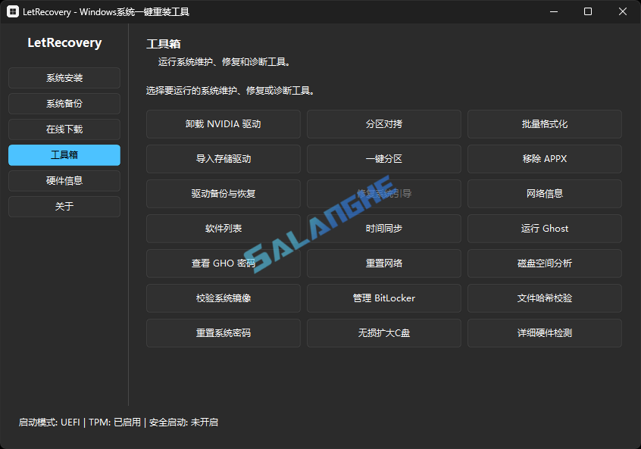
Task: Run 时间同步
Action: [384, 229]
